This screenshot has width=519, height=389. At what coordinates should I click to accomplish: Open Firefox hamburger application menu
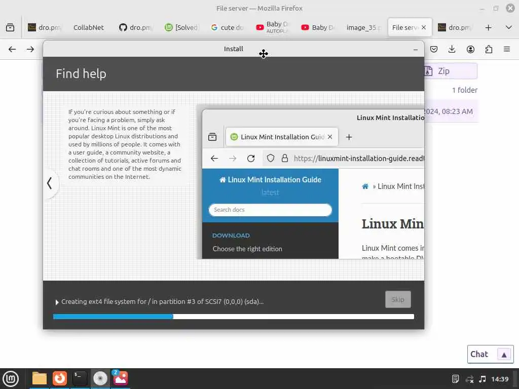click(507, 49)
